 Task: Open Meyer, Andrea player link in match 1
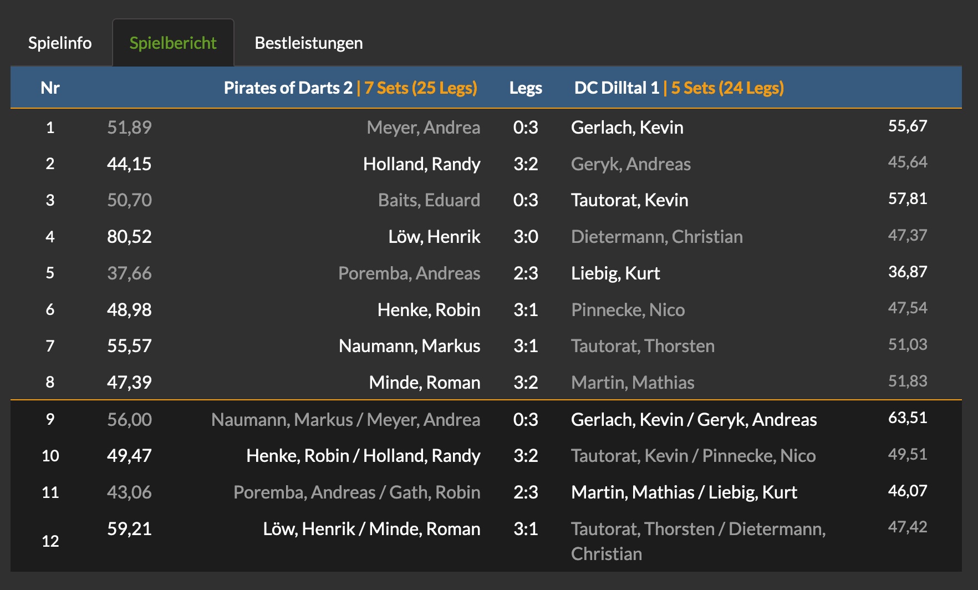coord(424,128)
